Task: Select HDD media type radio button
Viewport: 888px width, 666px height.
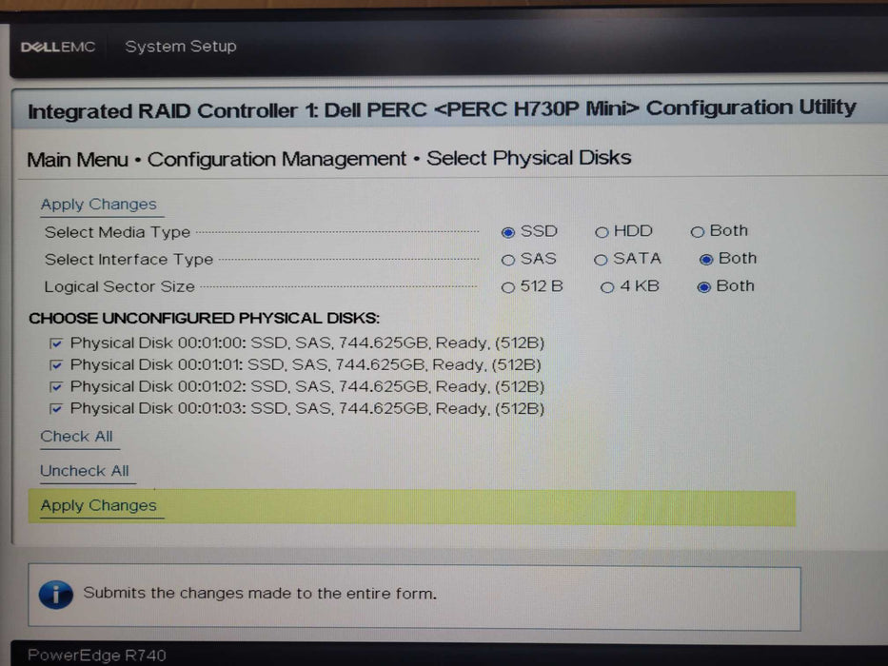Action: [x=602, y=232]
